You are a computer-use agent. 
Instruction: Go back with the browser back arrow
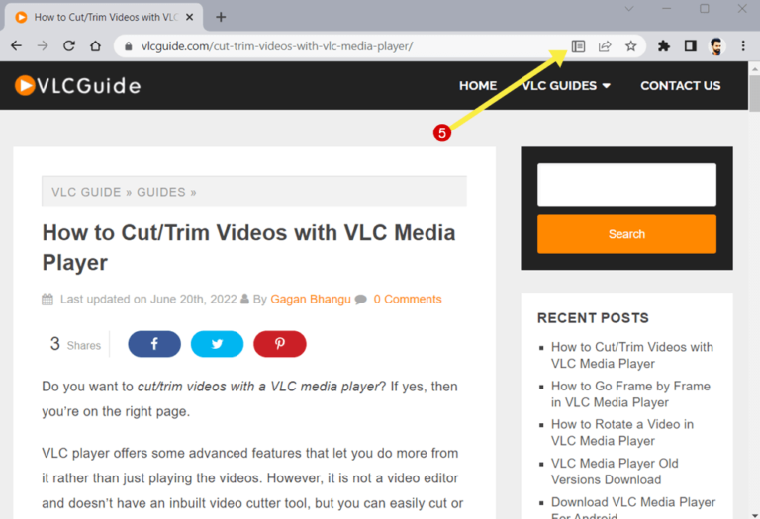coord(17,46)
